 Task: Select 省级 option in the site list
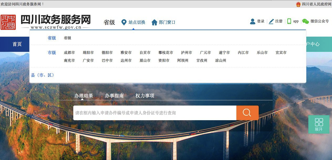[x=68, y=38]
